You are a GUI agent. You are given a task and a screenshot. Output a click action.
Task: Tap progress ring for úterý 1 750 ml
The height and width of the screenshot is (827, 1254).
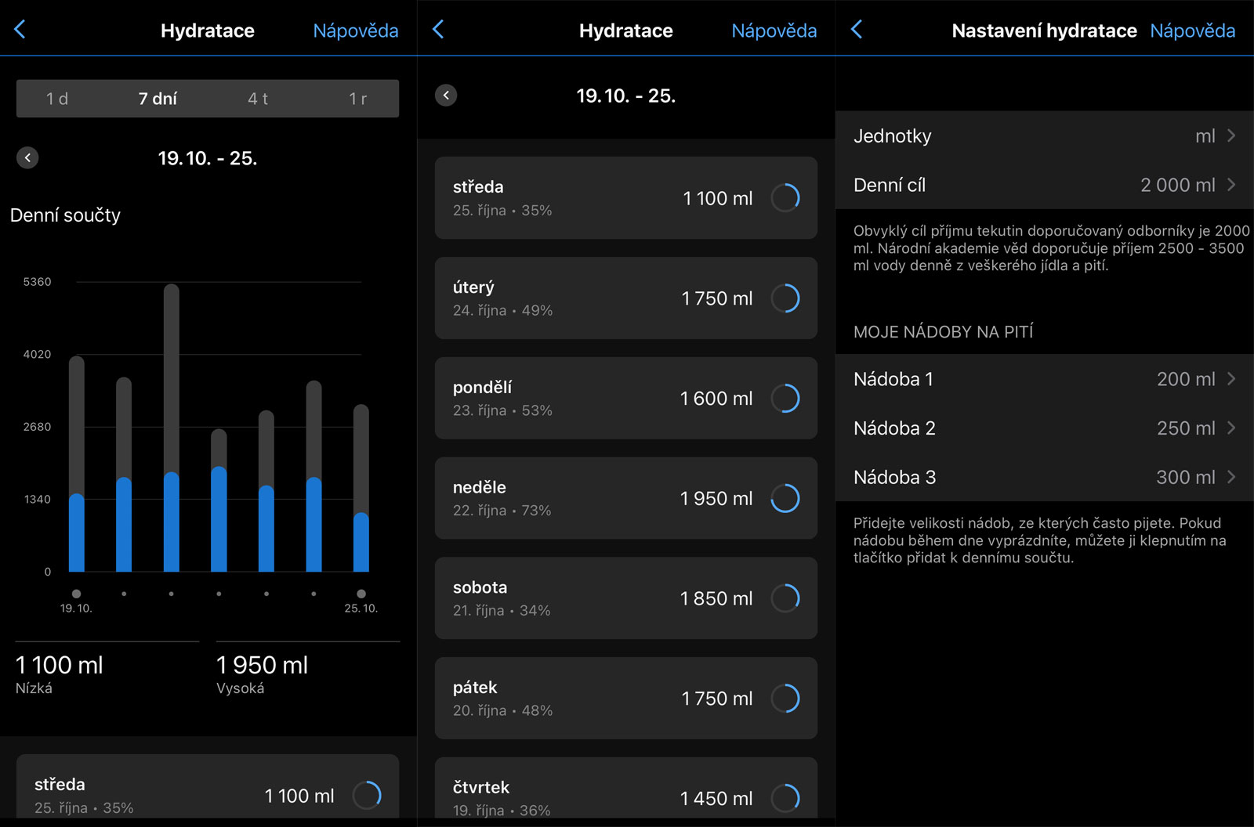click(785, 298)
